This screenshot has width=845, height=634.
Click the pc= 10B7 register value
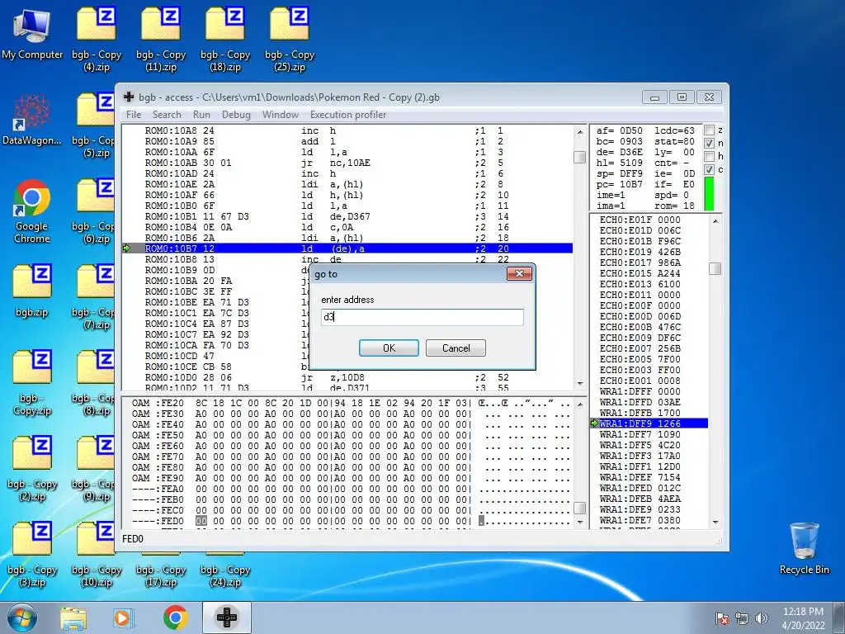click(619, 184)
